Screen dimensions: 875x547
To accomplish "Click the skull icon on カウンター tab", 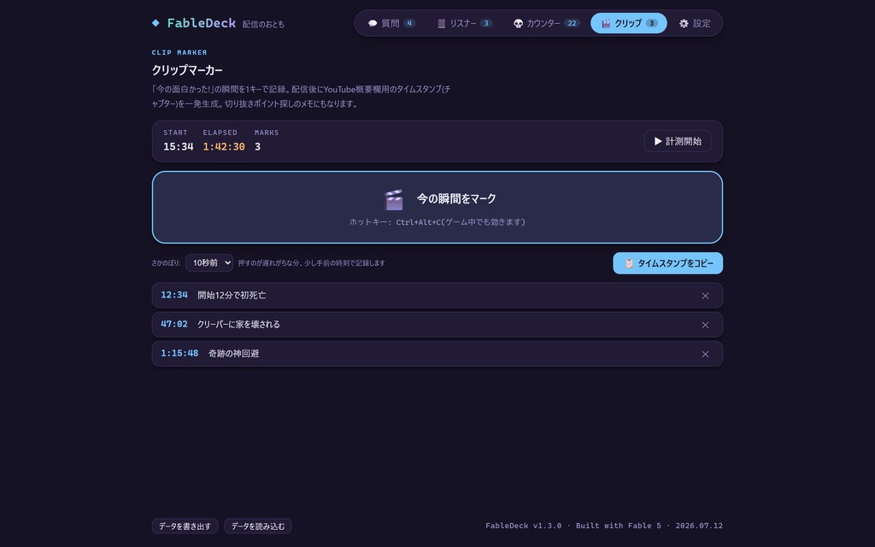I will 518,23.
